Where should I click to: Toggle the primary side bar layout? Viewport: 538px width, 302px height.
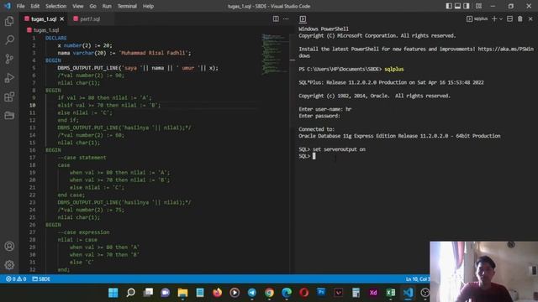coord(449,6)
